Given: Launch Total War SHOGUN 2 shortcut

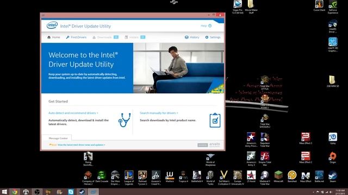Looking at the screenshot, I should coord(265,121).
